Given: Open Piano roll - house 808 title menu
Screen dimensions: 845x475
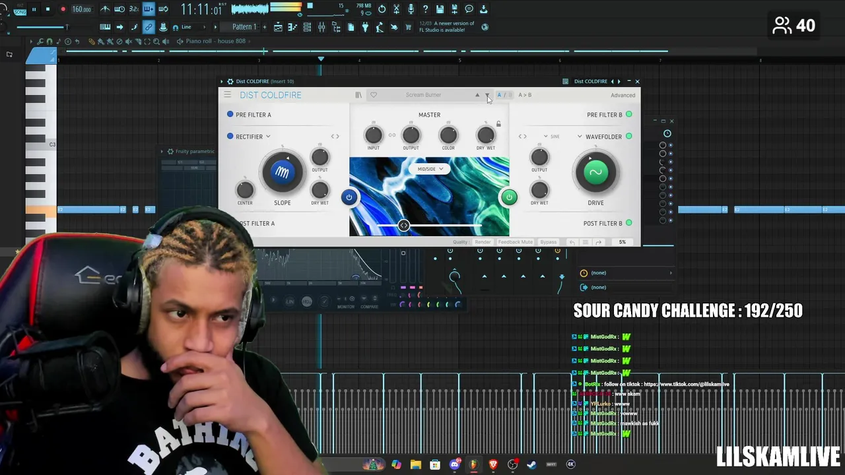Looking at the screenshot, I should point(215,41).
